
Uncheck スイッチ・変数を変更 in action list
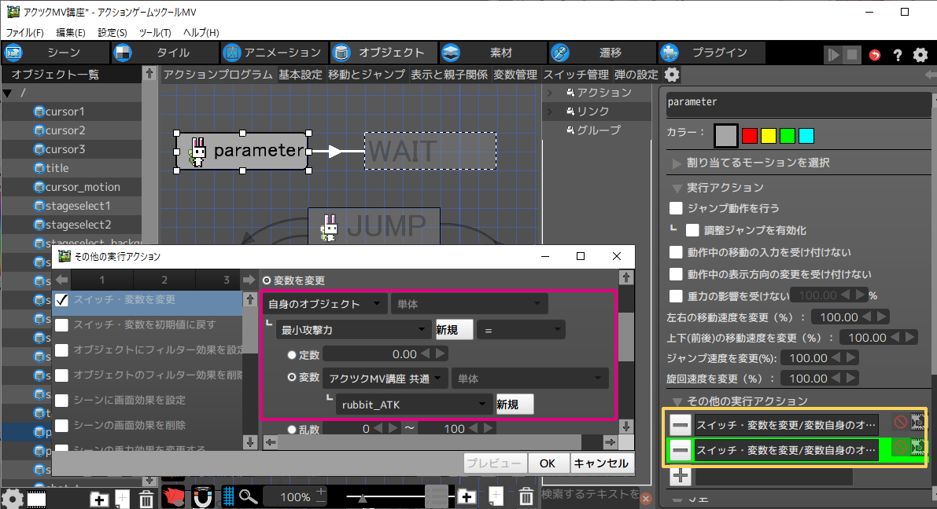click(62, 300)
